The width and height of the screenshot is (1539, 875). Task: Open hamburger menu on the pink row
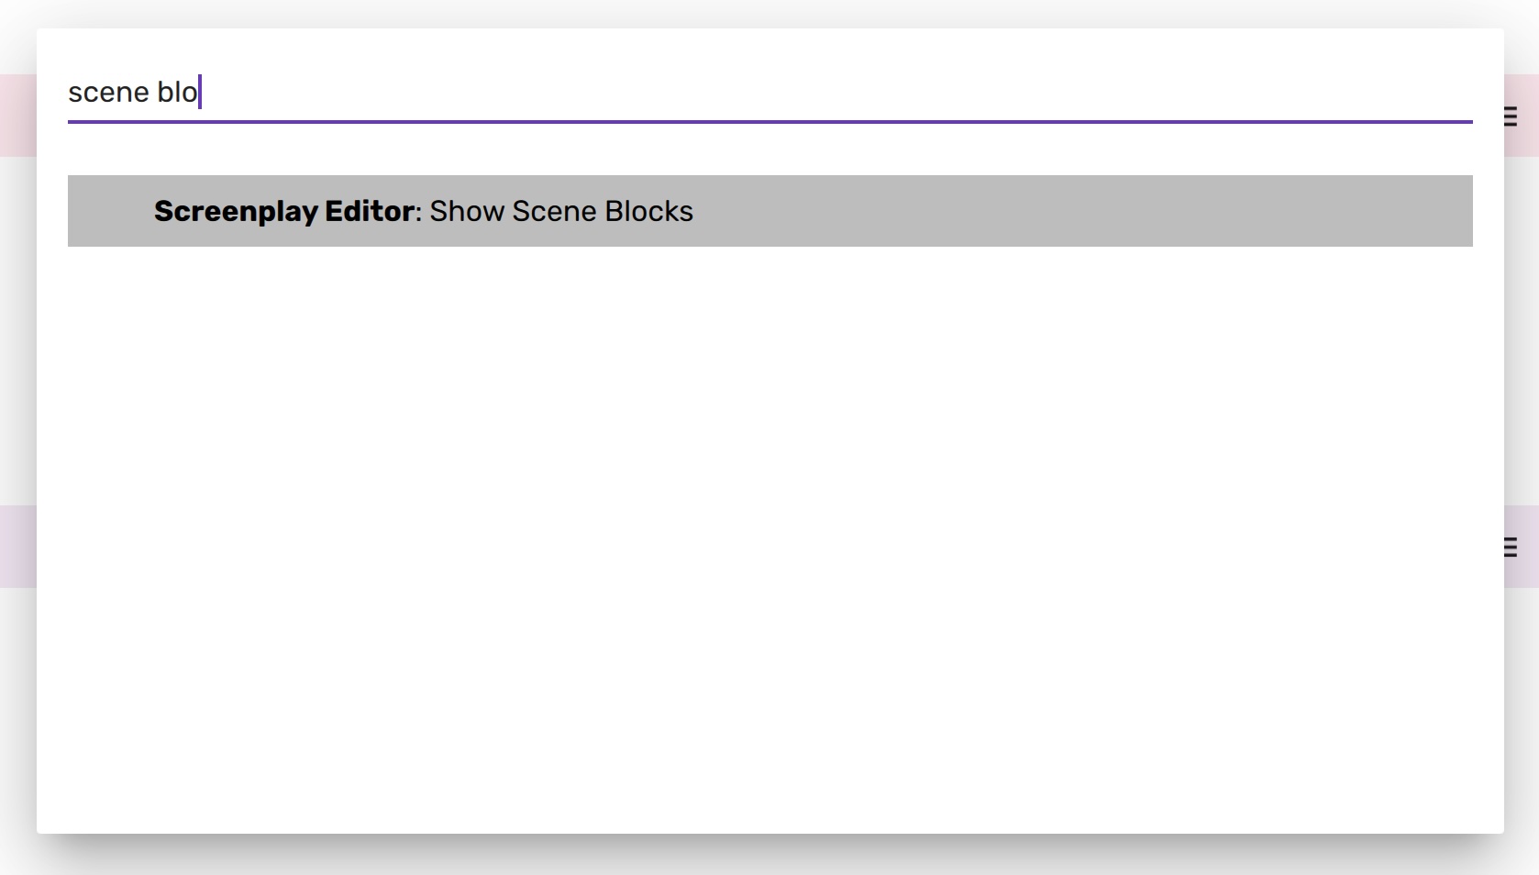(1511, 116)
